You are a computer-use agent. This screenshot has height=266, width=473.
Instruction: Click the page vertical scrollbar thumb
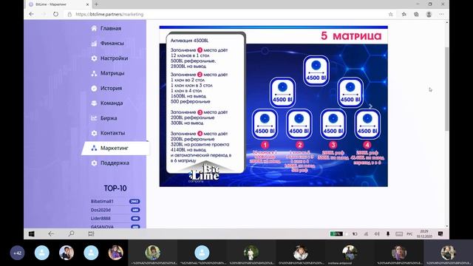[446, 89]
